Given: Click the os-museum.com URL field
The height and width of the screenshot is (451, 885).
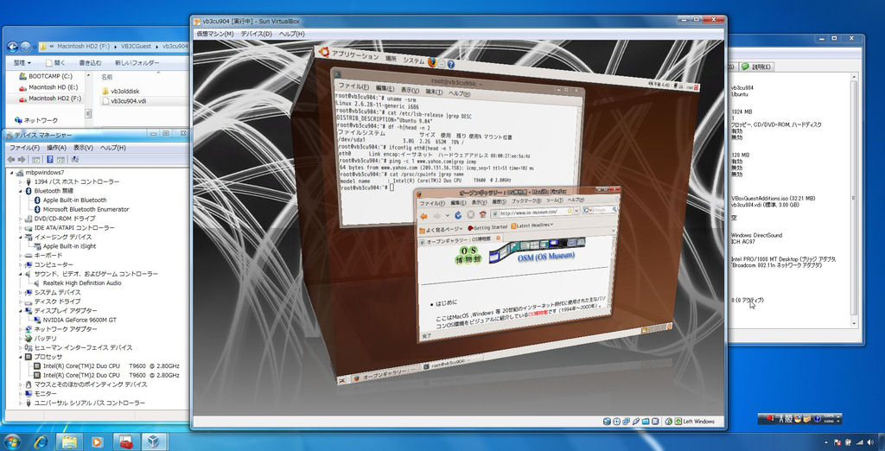Looking at the screenshot, I should coord(535,212).
